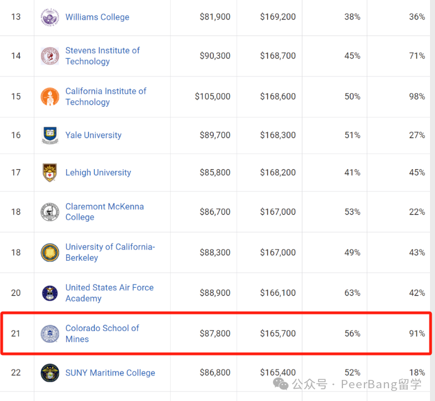Open California Institute of Technology link
The height and width of the screenshot is (401, 435).
point(105,97)
